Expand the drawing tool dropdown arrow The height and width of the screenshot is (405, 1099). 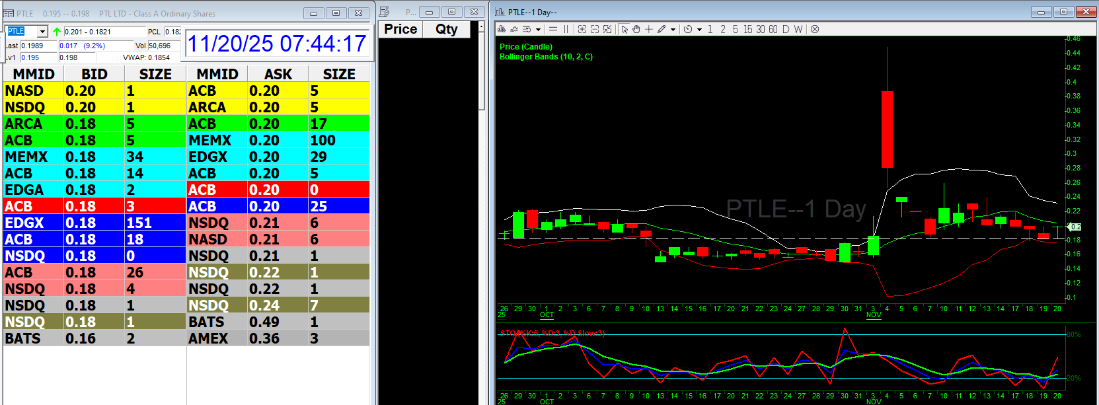[673, 29]
